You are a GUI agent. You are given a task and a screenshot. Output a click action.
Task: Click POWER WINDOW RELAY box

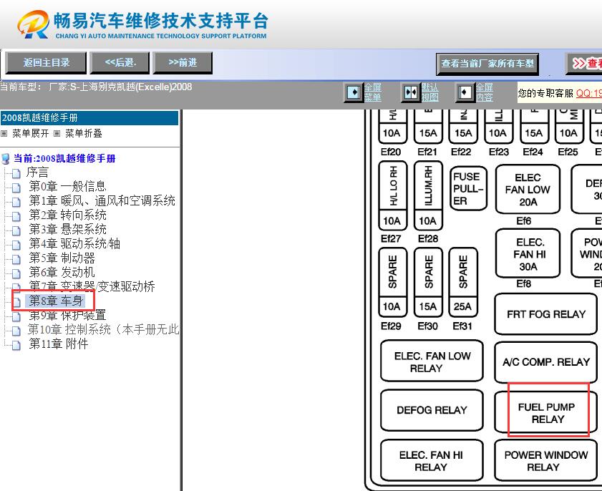pos(546,461)
